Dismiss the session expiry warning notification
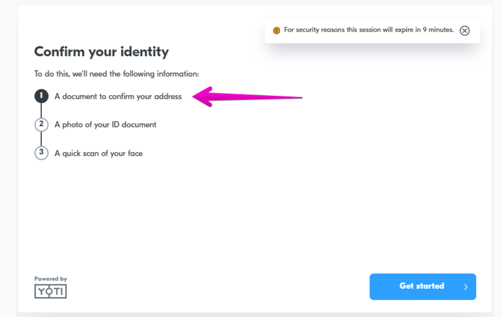This screenshot has width=502, height=317. coord(465,30)
